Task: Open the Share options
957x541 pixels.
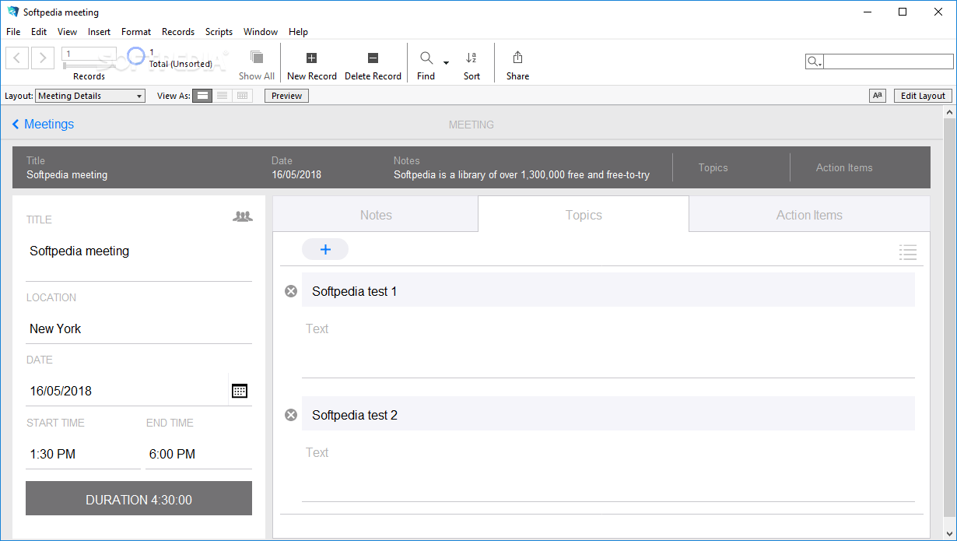Action: point(517,65)
